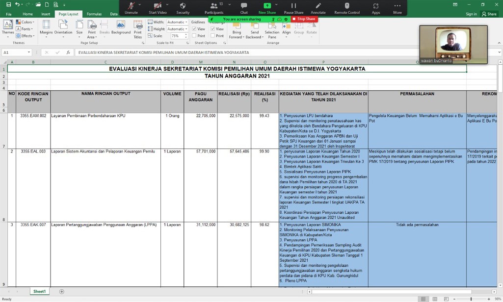Expand the Width dropdown
The height and width of the screenshot is (302, 503).
177,22
